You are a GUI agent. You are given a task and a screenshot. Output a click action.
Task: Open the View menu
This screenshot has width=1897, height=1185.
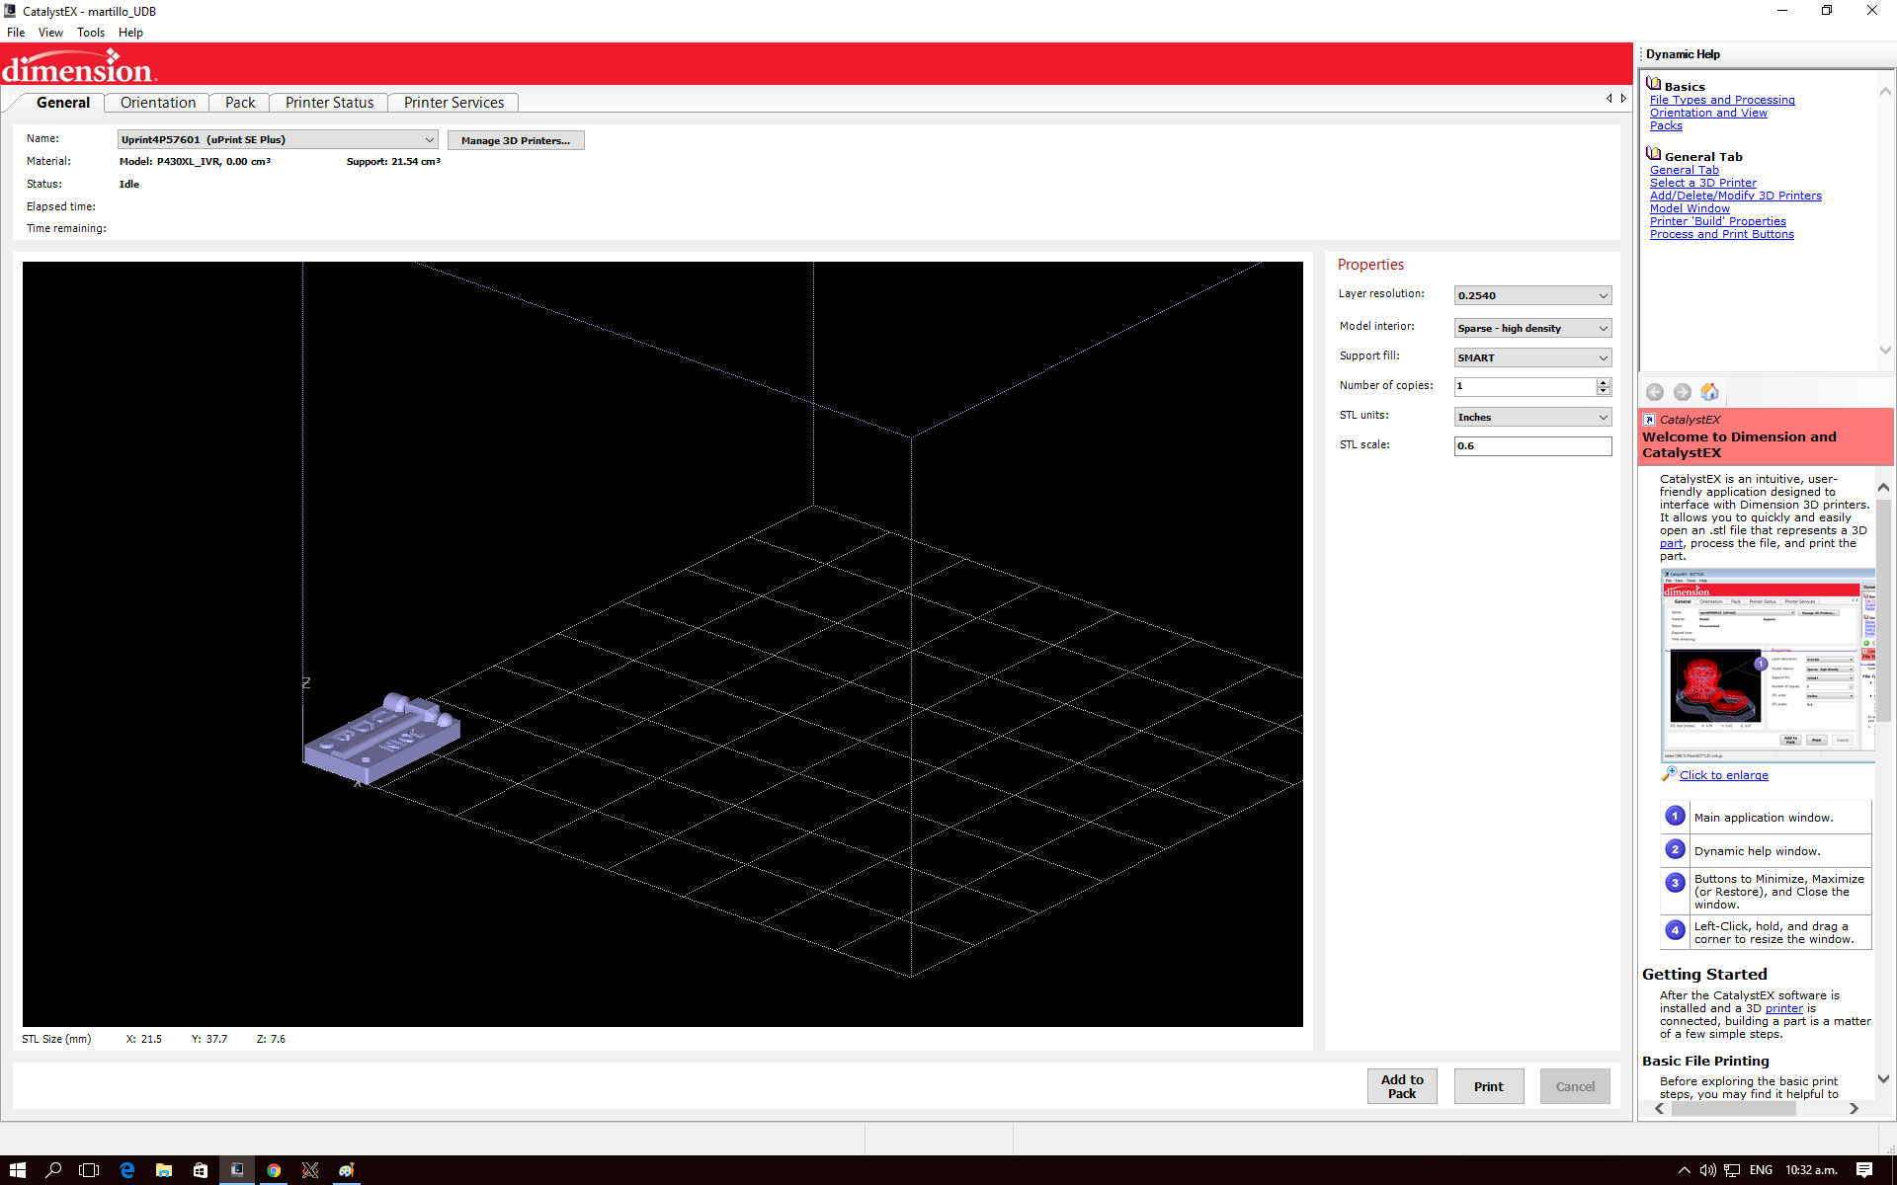[50, 33]
